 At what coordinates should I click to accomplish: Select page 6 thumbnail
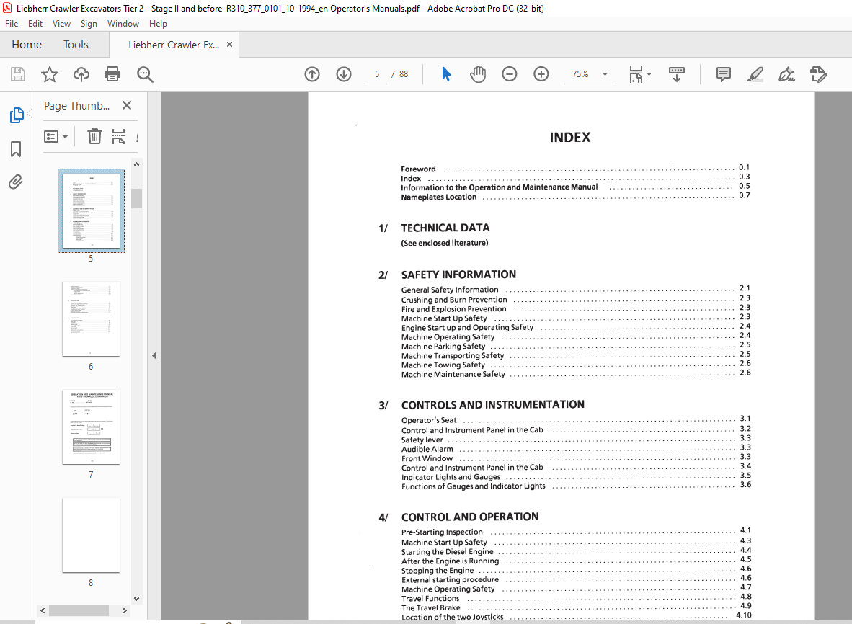click(92, 318)
